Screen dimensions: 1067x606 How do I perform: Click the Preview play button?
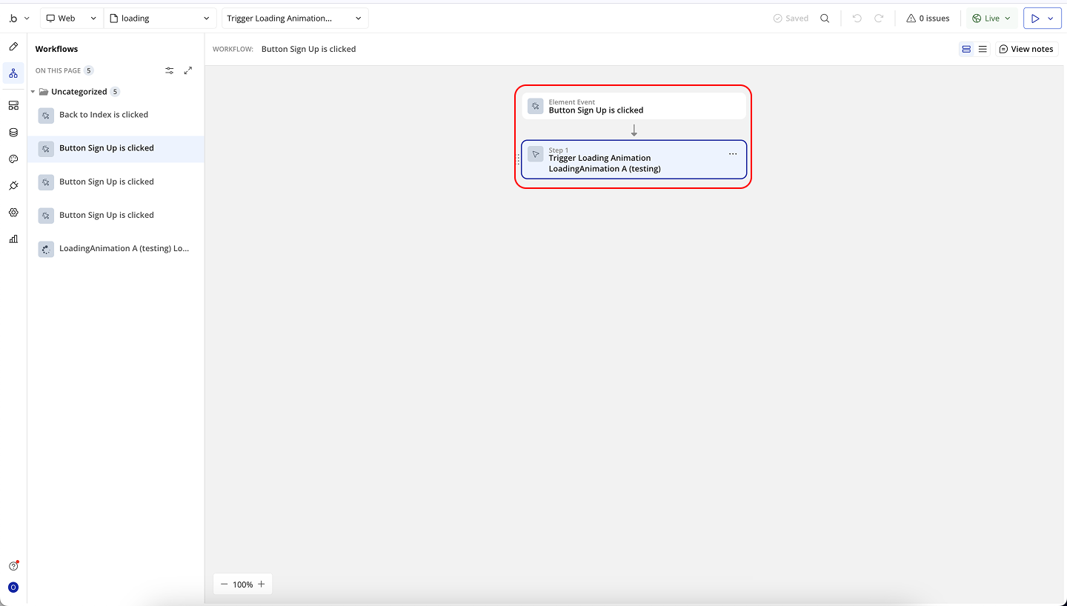[1035, 19]
